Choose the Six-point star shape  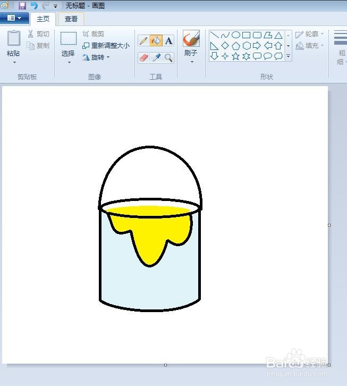(247, 56)
